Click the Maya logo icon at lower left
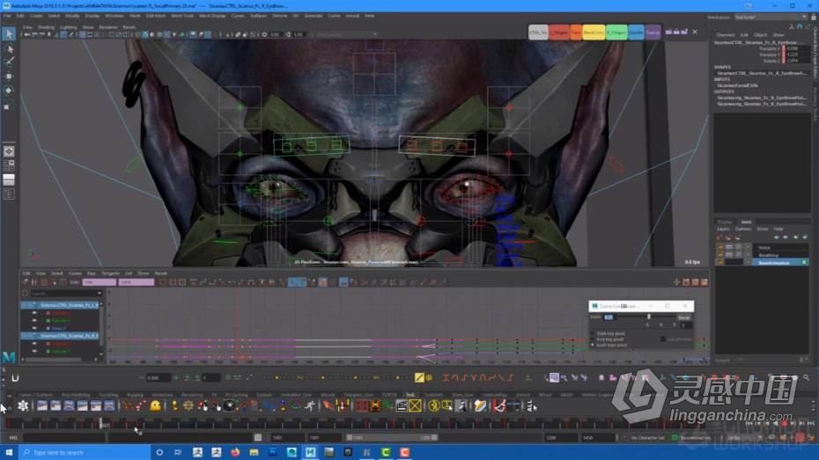This screenshot has width=819, height=460. coord(9,357)
